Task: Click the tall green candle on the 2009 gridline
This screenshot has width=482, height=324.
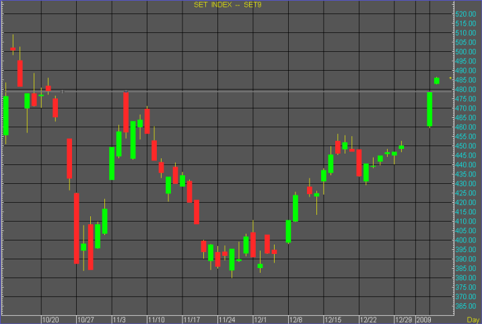Action: point(429,109)
